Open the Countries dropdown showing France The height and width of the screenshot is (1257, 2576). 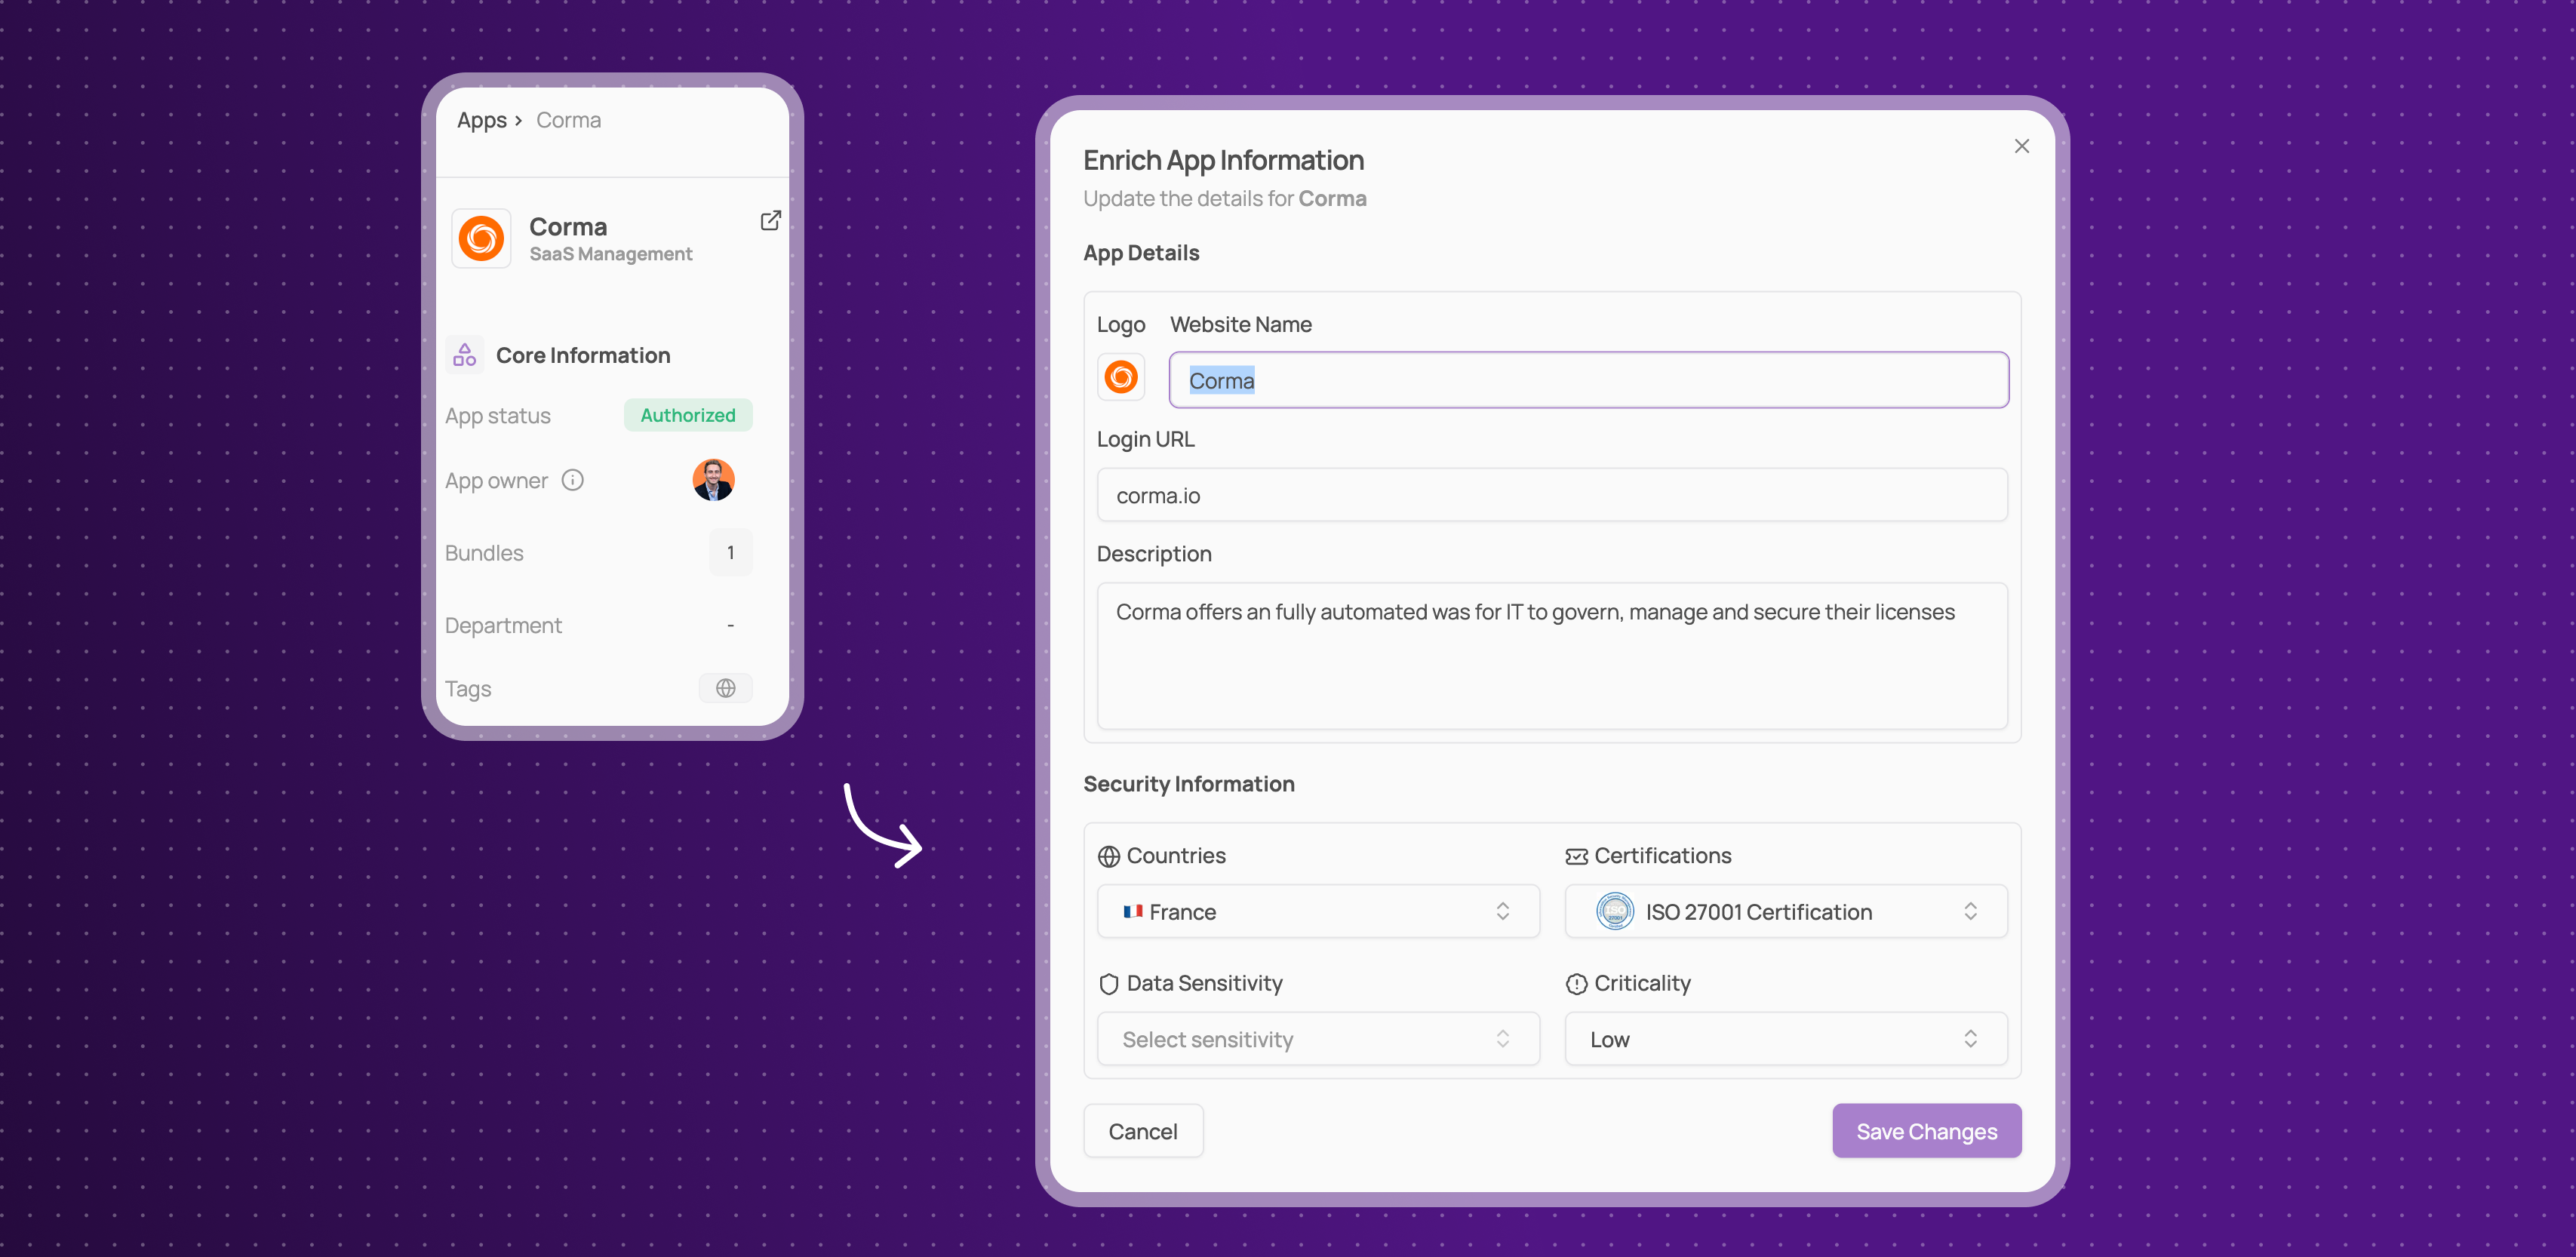click(x=1317, y=911)
